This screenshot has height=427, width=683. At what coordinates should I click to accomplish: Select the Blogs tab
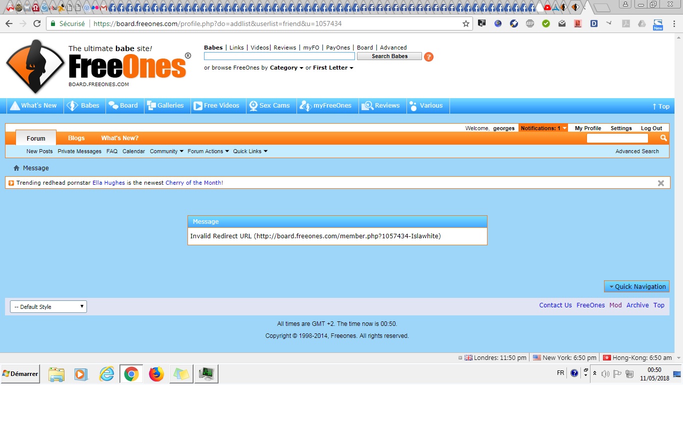click(x=76, y=138)
